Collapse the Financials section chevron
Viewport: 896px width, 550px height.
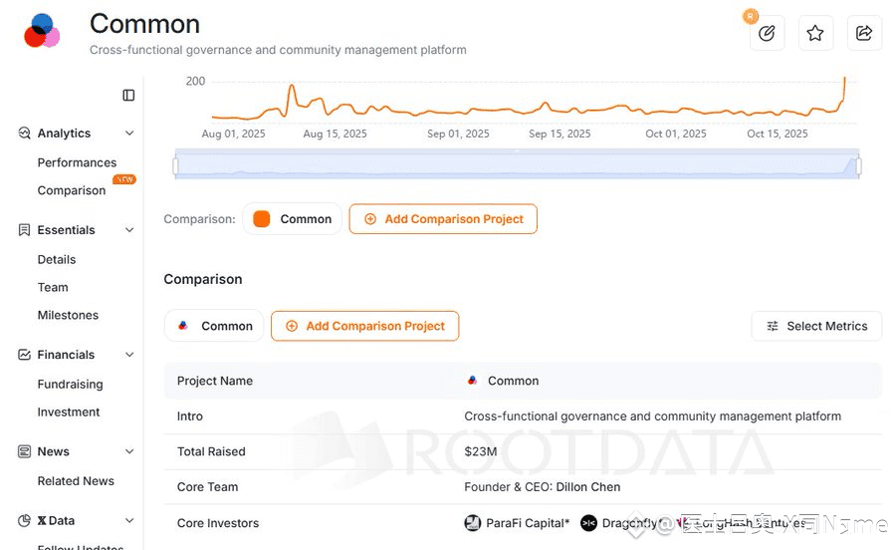click(x=129, y=355)
